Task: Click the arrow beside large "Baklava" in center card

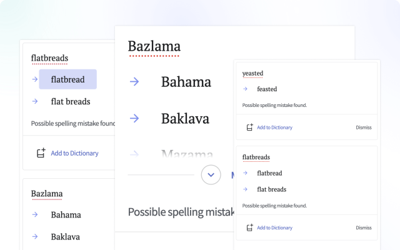Action: tap(134, 118)
